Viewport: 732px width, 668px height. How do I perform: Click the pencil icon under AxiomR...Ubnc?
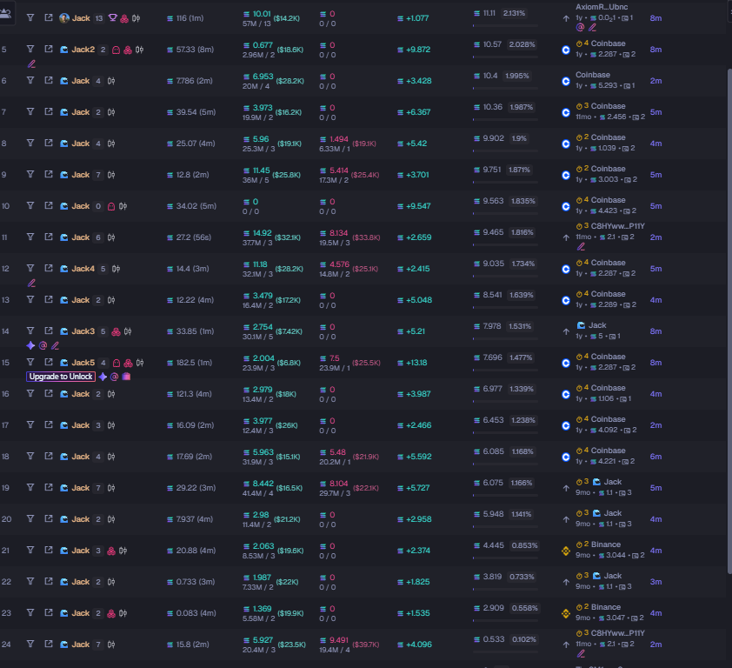592,27
